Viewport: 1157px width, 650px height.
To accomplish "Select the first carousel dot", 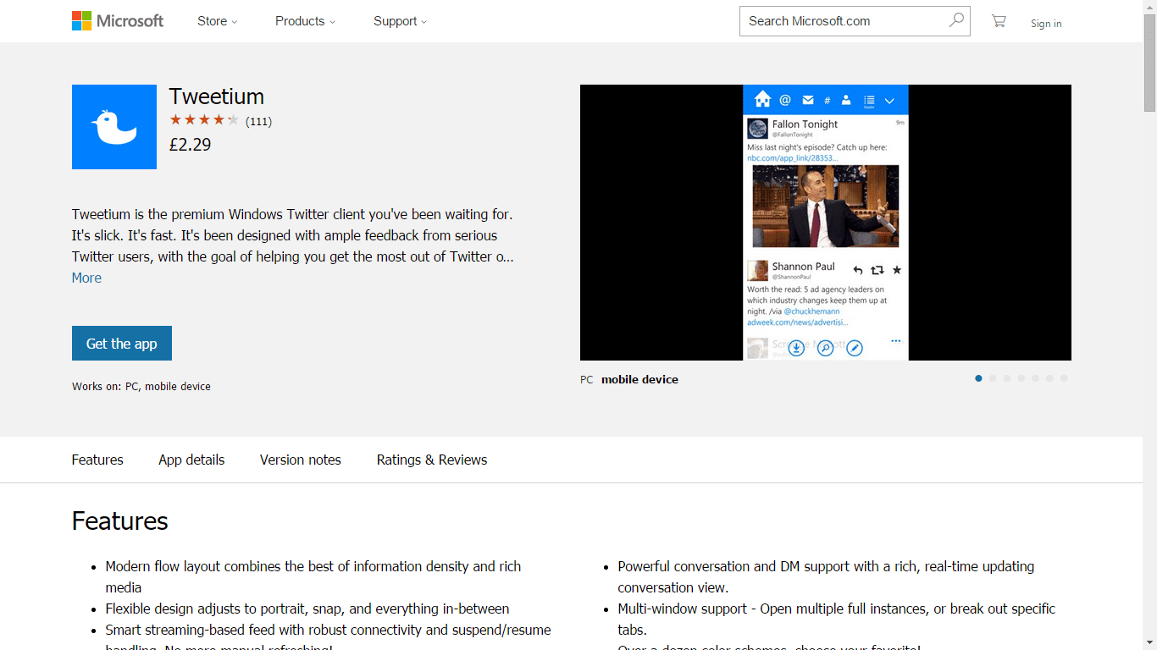I will pos(978,378).
